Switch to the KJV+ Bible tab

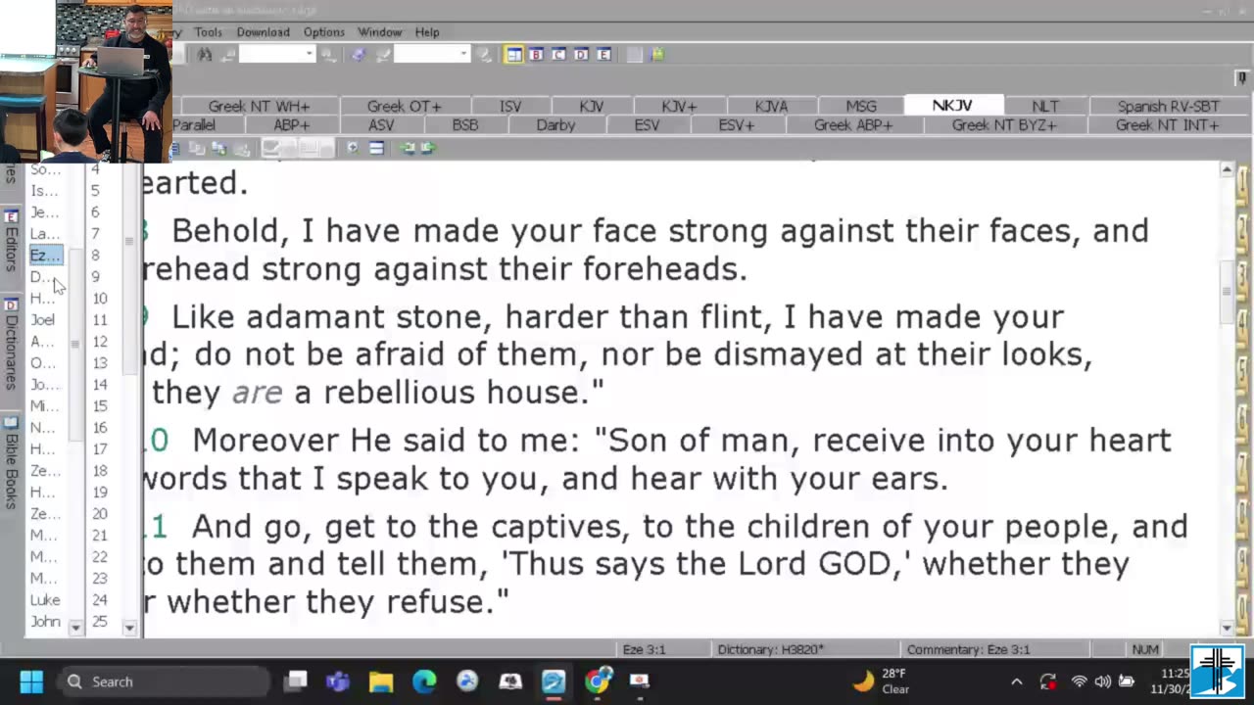tap(679, 106)
